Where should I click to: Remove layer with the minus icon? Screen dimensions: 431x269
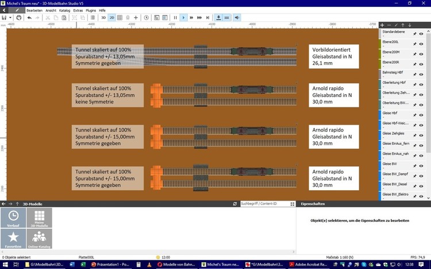[389, 25]
